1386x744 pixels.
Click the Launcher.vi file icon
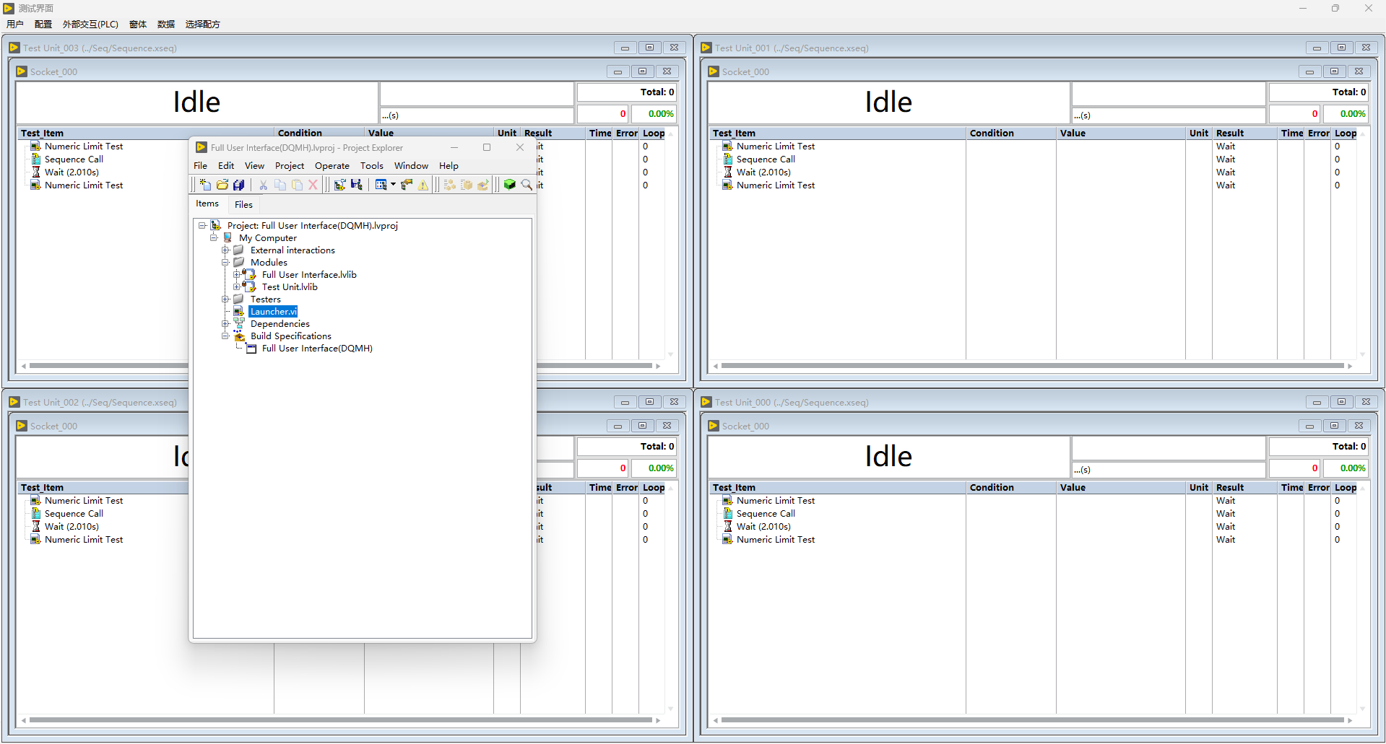pyautogui.click(x=239, y=312)
